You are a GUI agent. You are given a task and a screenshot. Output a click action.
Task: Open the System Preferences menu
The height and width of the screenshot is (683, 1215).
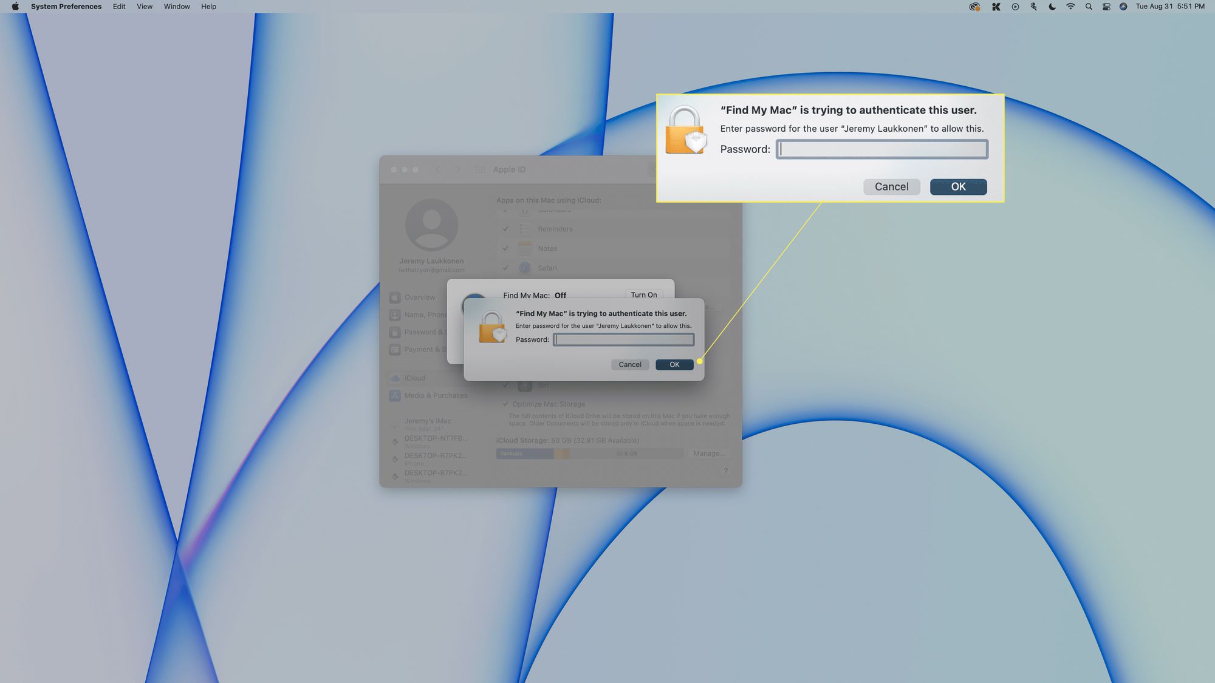66,7
